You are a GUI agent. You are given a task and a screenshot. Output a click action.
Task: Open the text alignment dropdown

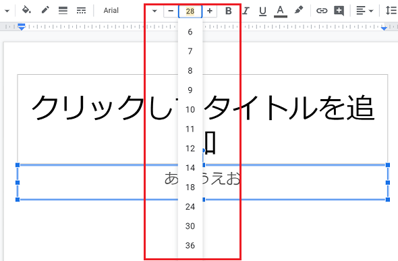(364, 11)
